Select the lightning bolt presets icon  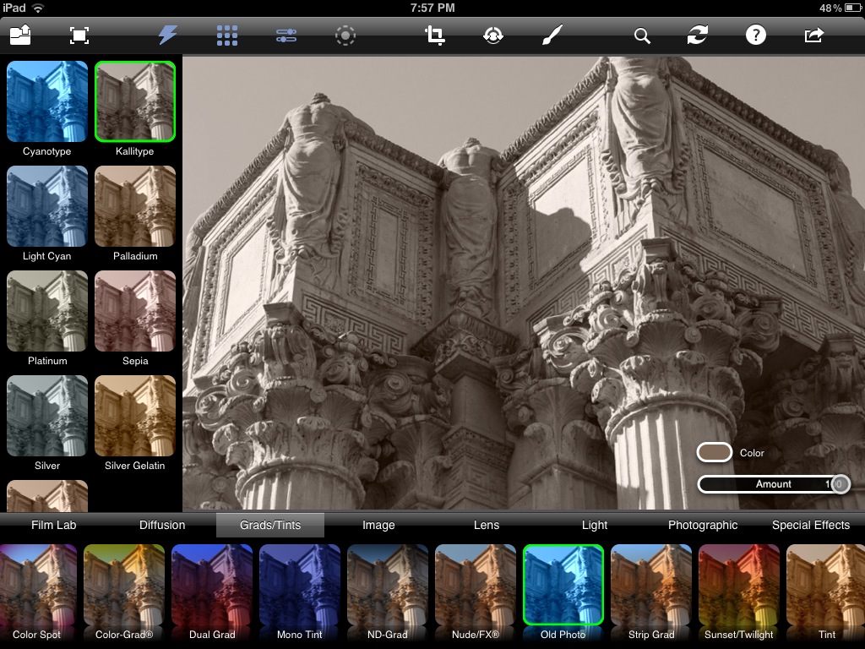click(168, 35)
